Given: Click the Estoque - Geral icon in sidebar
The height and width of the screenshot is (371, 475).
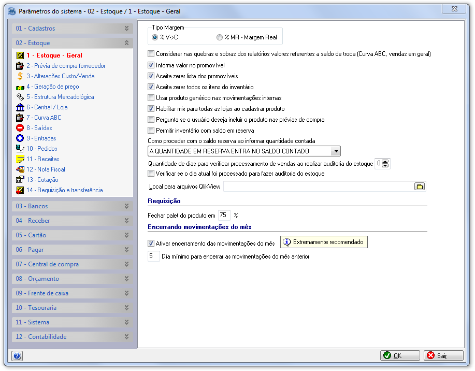Looking at the screenshot, I should pos(20,55).
